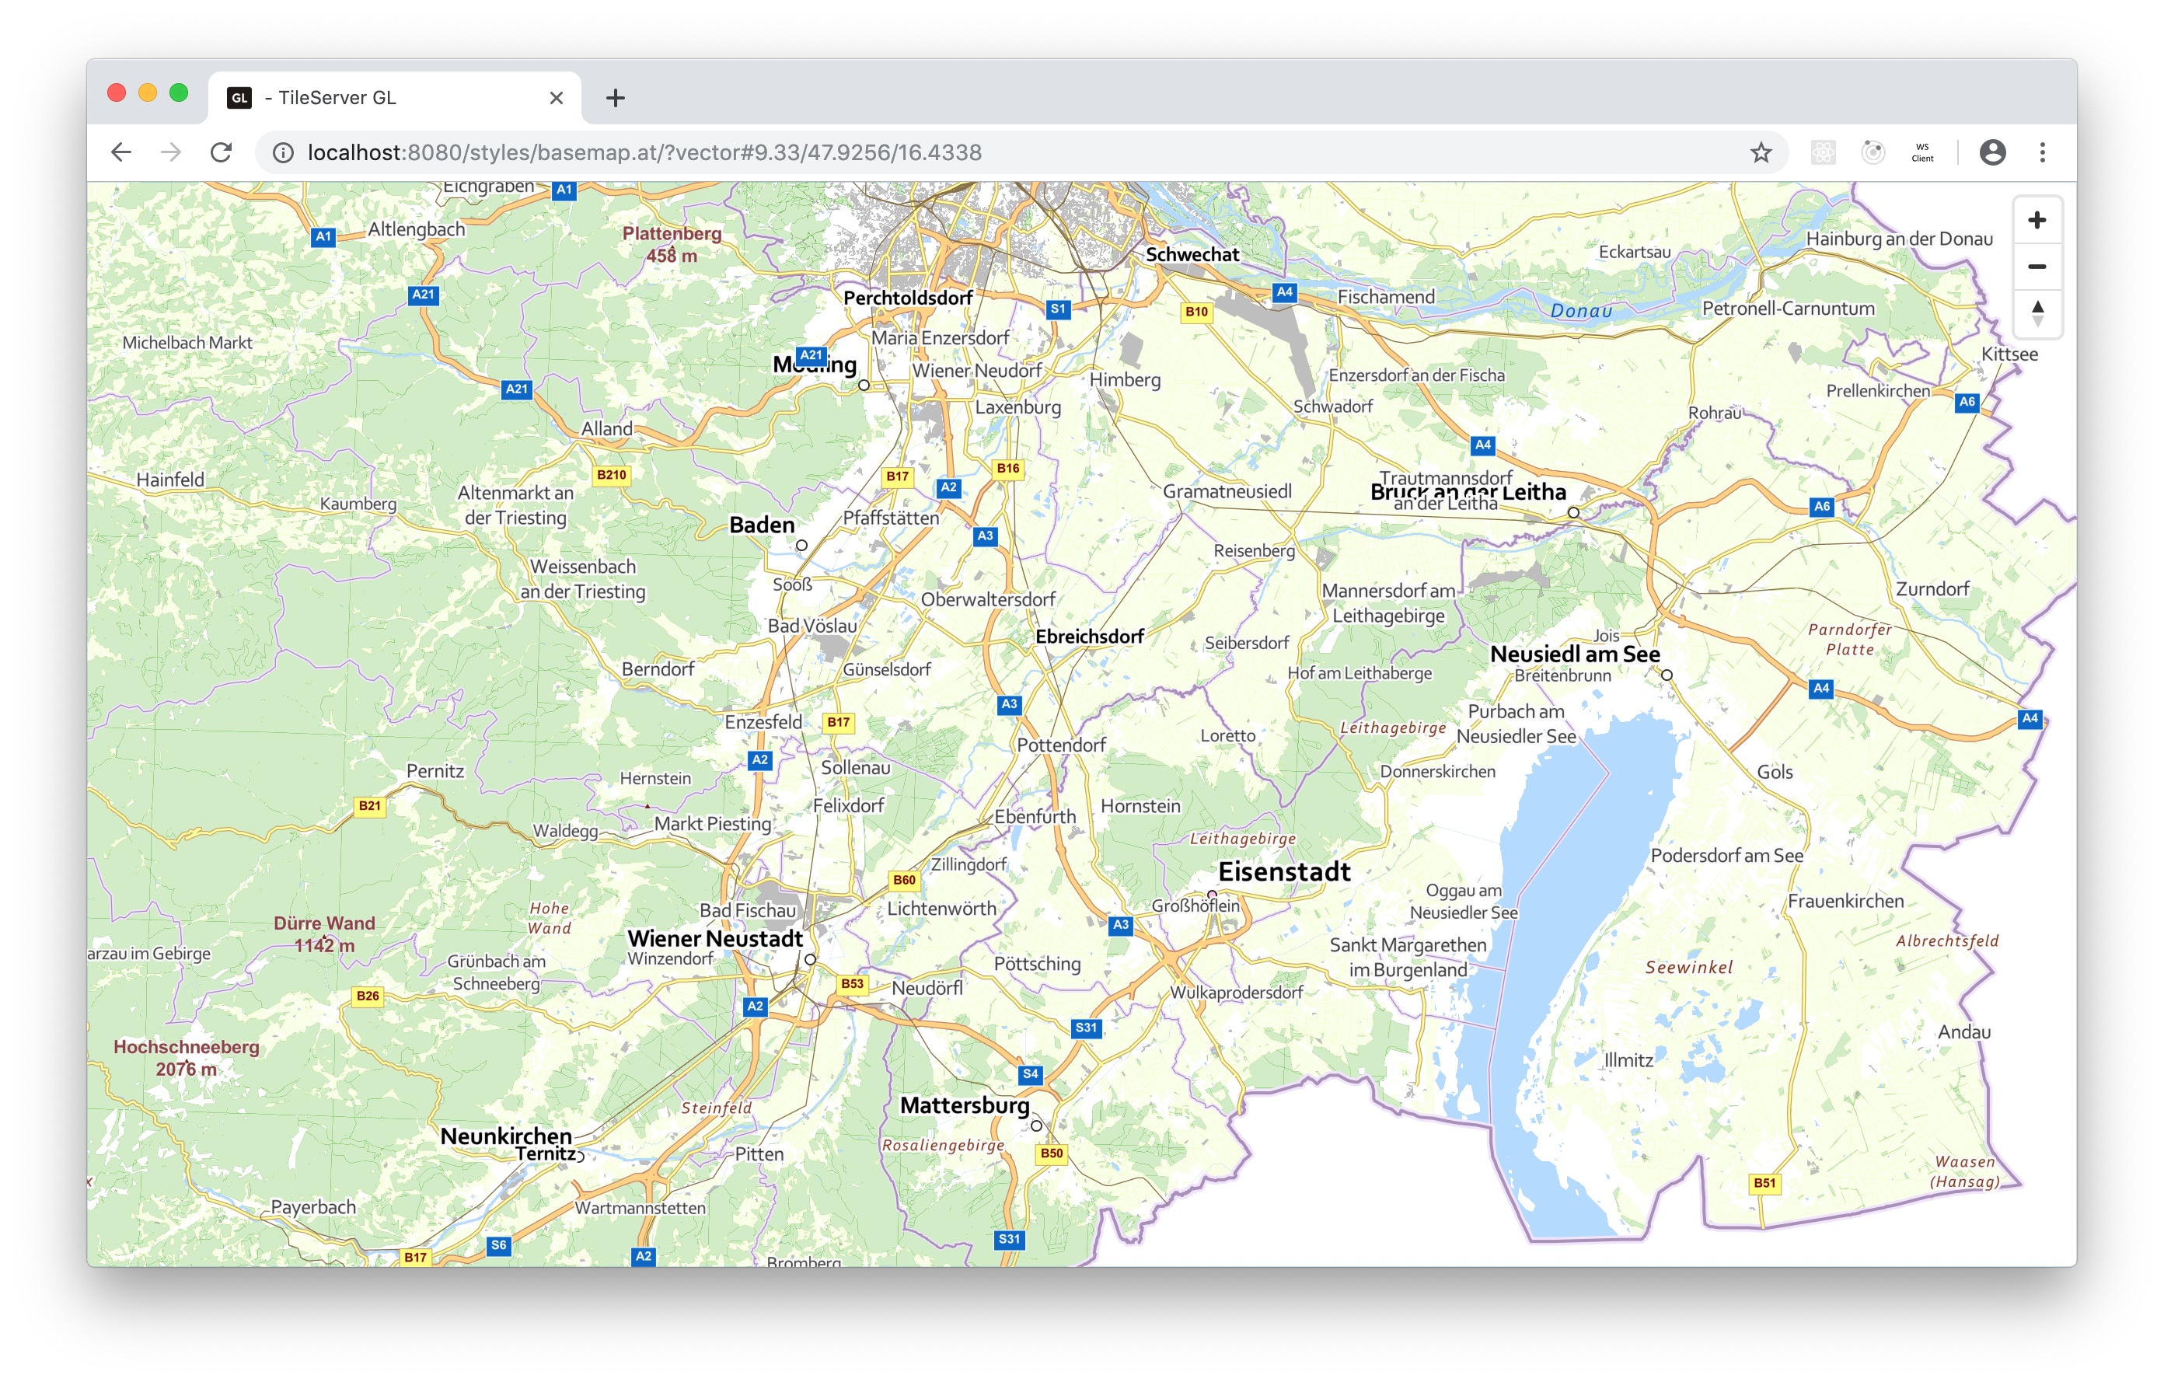Reload the page
2164x1382 pixels.
click(x=221, y=153)
